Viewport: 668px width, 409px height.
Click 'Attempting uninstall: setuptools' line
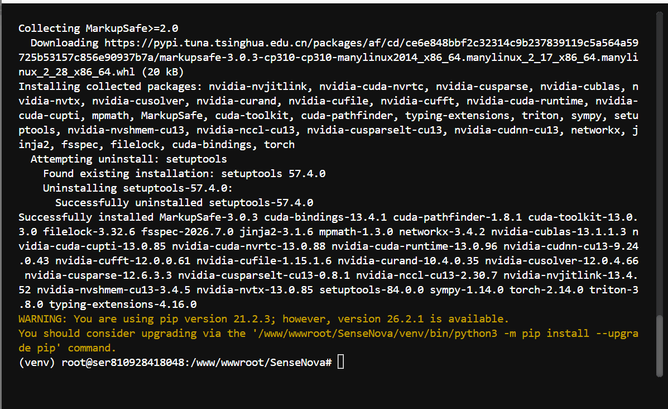129,159
